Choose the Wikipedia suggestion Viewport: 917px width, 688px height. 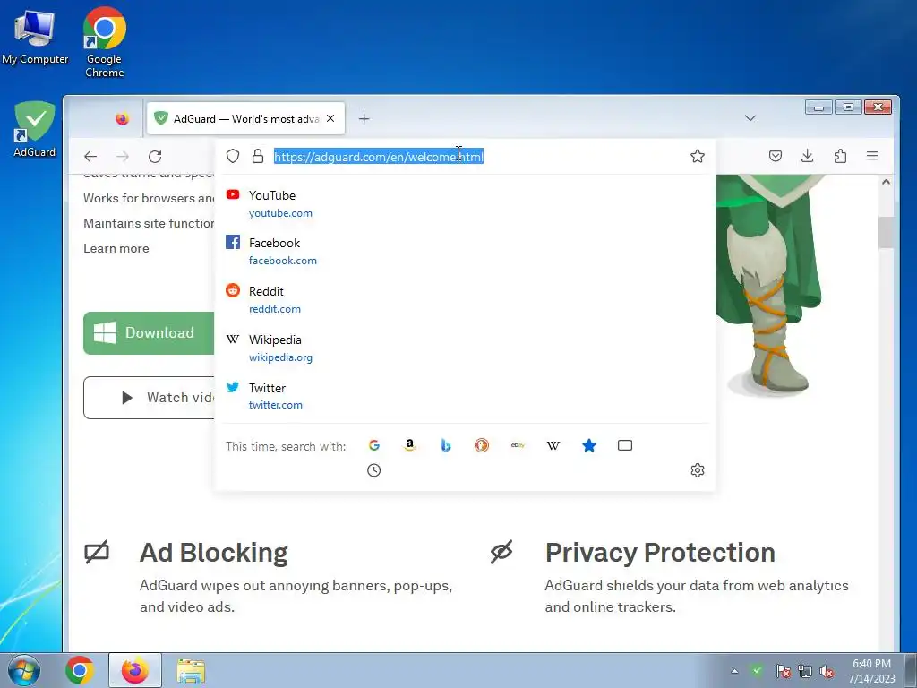tap(465, 348)
